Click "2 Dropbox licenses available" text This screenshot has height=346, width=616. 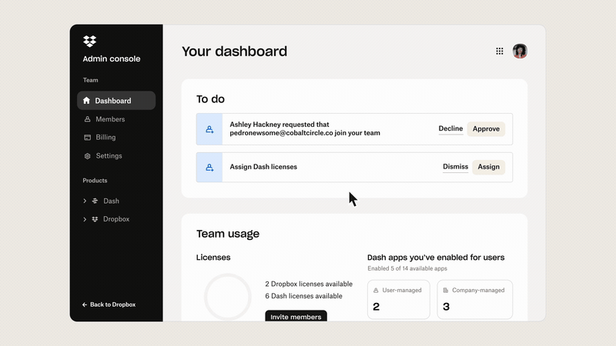tap(309, 284)
